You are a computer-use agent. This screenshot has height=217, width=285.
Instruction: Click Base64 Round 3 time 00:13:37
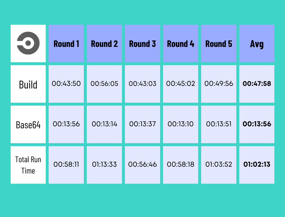click(143, 124)
